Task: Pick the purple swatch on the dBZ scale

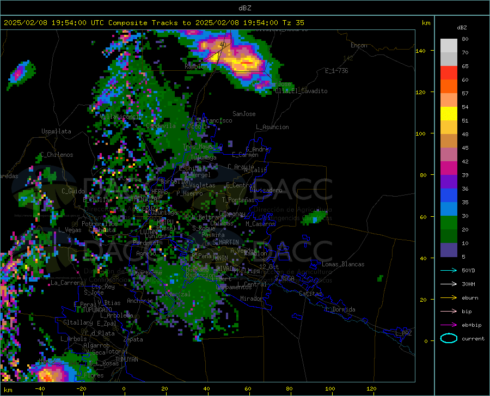Action: [x=449, y=182]
